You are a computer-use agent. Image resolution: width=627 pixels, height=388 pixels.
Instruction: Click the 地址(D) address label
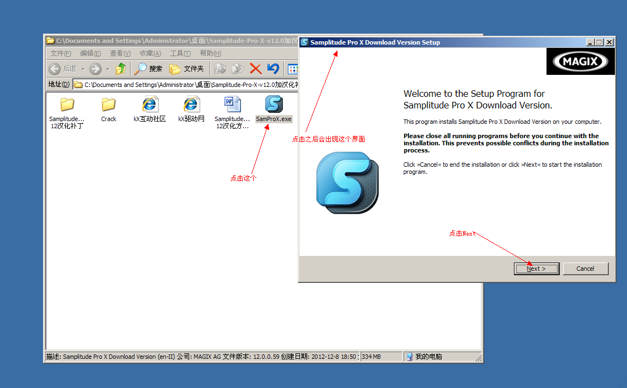[x=59, y=84]
